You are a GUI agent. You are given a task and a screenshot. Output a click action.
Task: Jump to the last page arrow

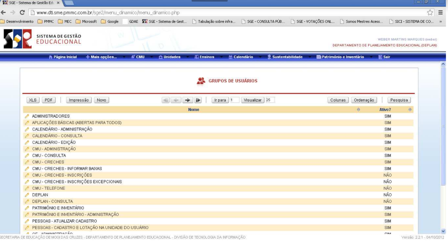coord(198,100)
